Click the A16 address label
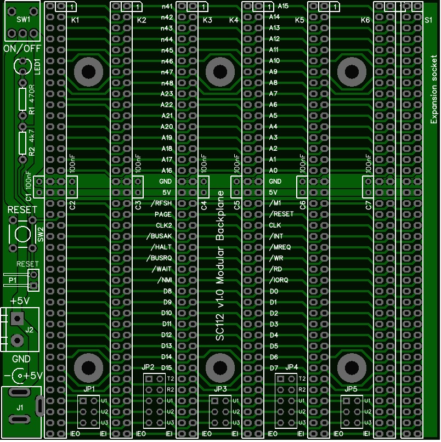The width and height of the screenshot is (441, 442). pos(167,171)
